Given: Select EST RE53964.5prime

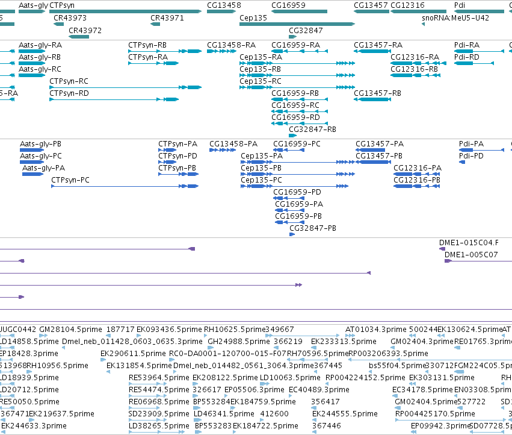Looking at the screenshot, I should (159, 377).
